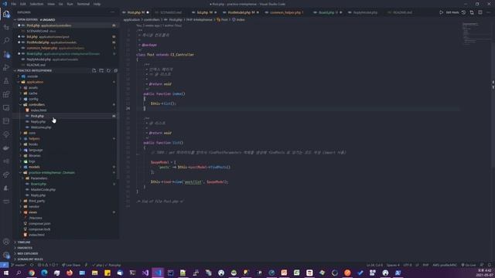Open Firefox from the taskbar
495x278 pixels.
[x=70, y=273]
